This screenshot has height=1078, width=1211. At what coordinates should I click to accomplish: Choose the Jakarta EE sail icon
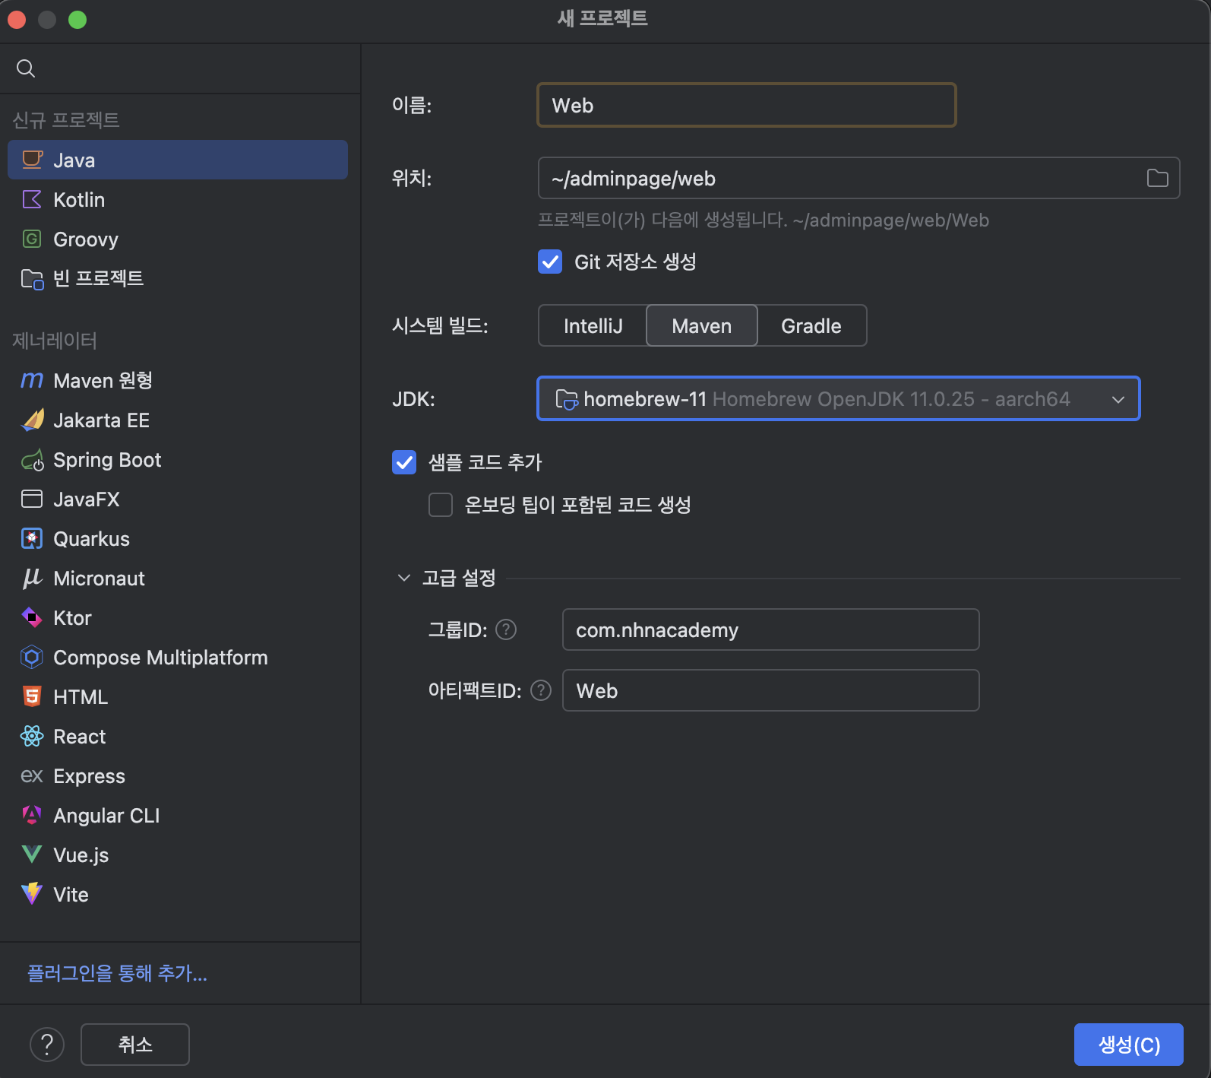[32, 420]
